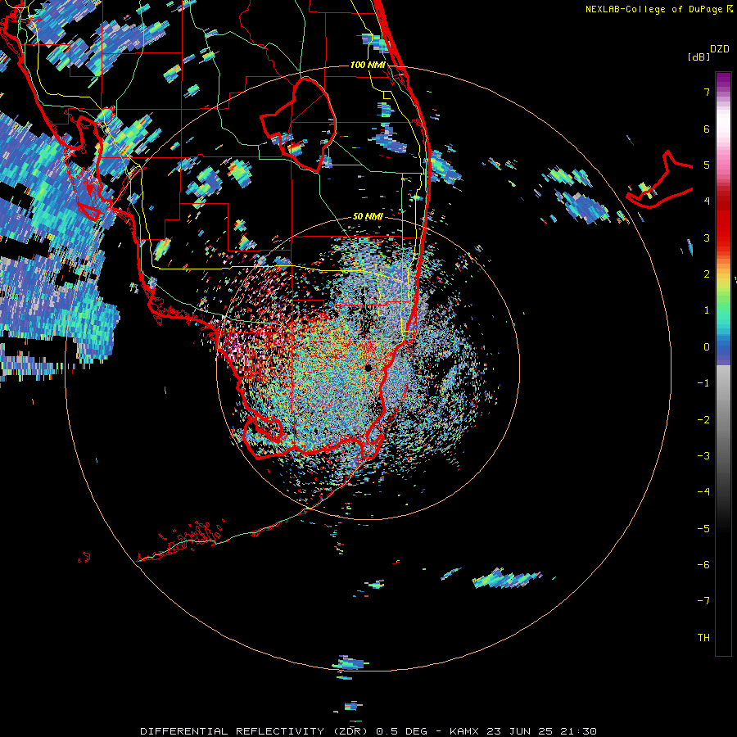Click the 23 JUN 25 21:30 timestamp
Image resolution: width=737 pixels, height=737 pixels.
coord(540,731)
